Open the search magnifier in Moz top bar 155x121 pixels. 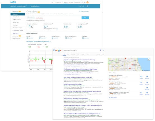[x=52, y=2]
